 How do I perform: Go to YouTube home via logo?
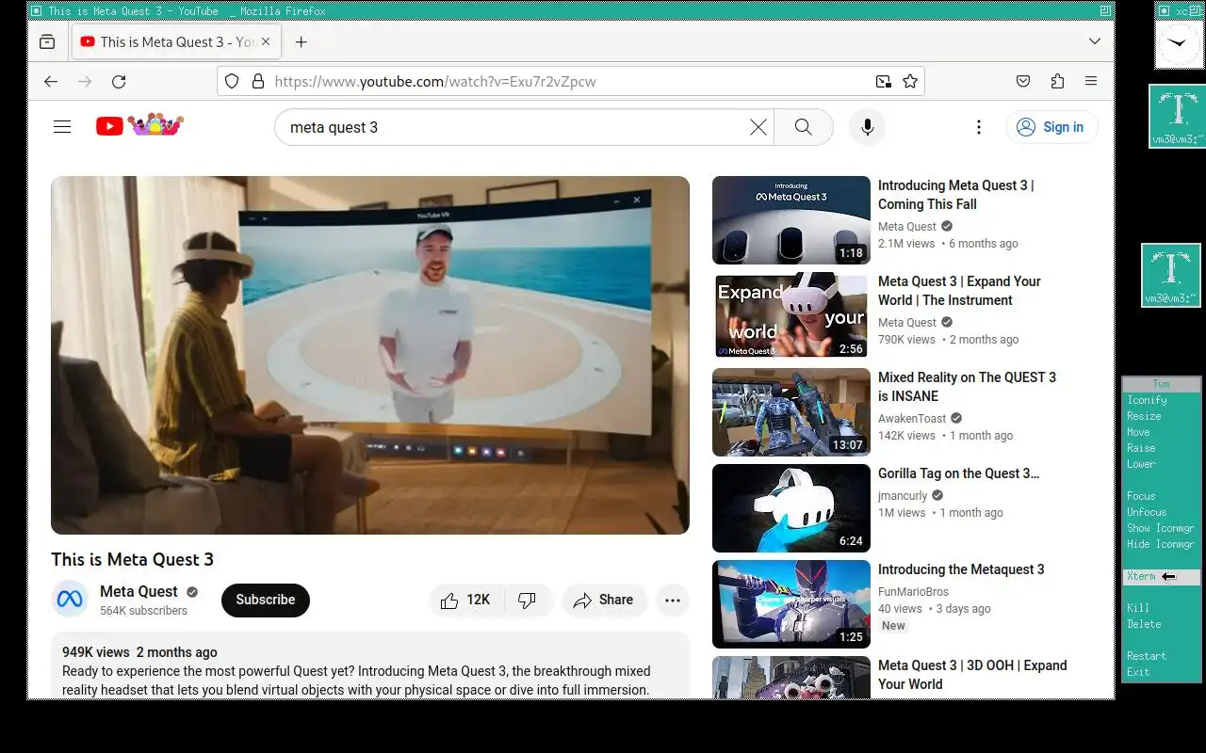point(139,125)
